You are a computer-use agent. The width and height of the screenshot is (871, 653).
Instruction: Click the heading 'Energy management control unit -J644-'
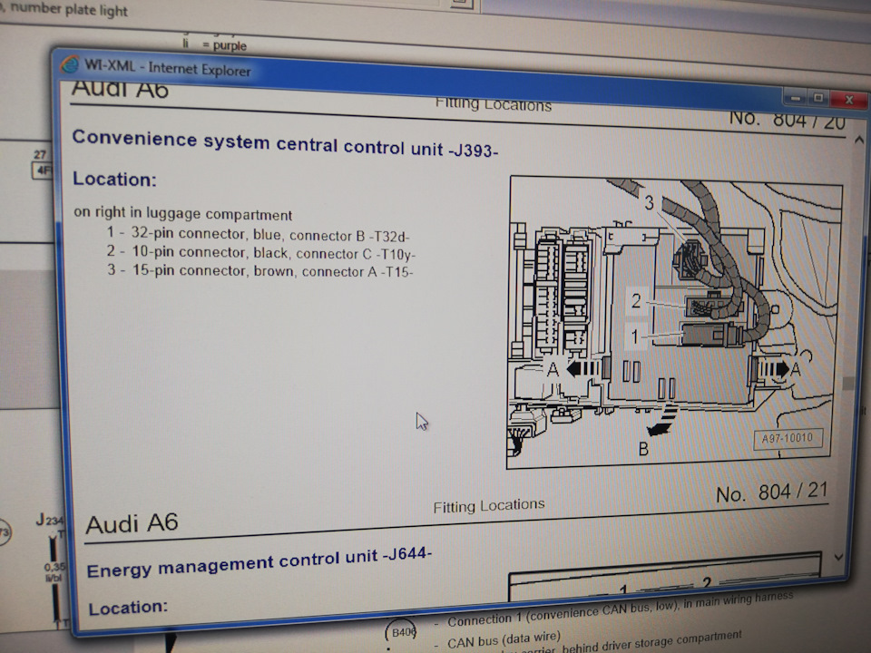(x=259, y=562)
